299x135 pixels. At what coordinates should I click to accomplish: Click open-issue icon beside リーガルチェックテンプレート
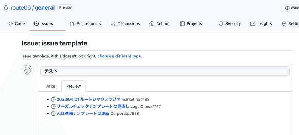pyautogui.click(x=53, y=107)
